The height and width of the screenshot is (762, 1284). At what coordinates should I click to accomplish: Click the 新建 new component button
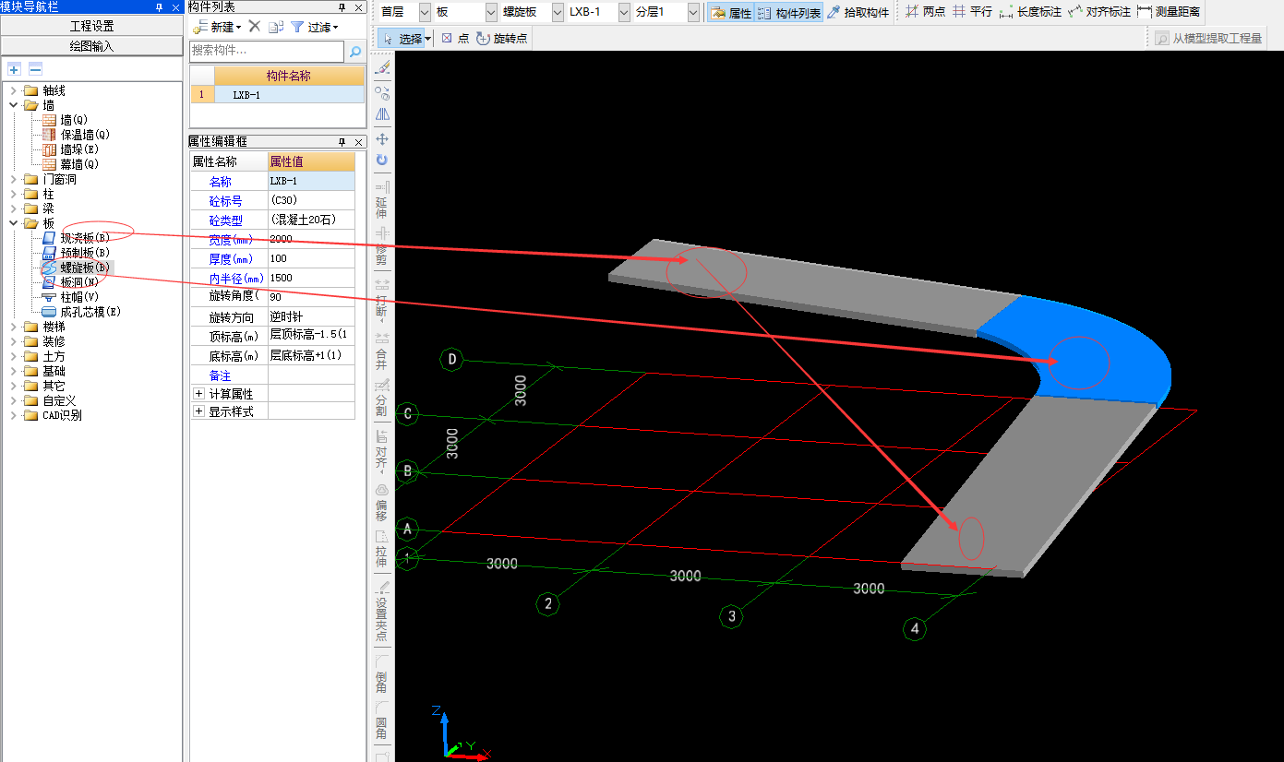(217, 27)
